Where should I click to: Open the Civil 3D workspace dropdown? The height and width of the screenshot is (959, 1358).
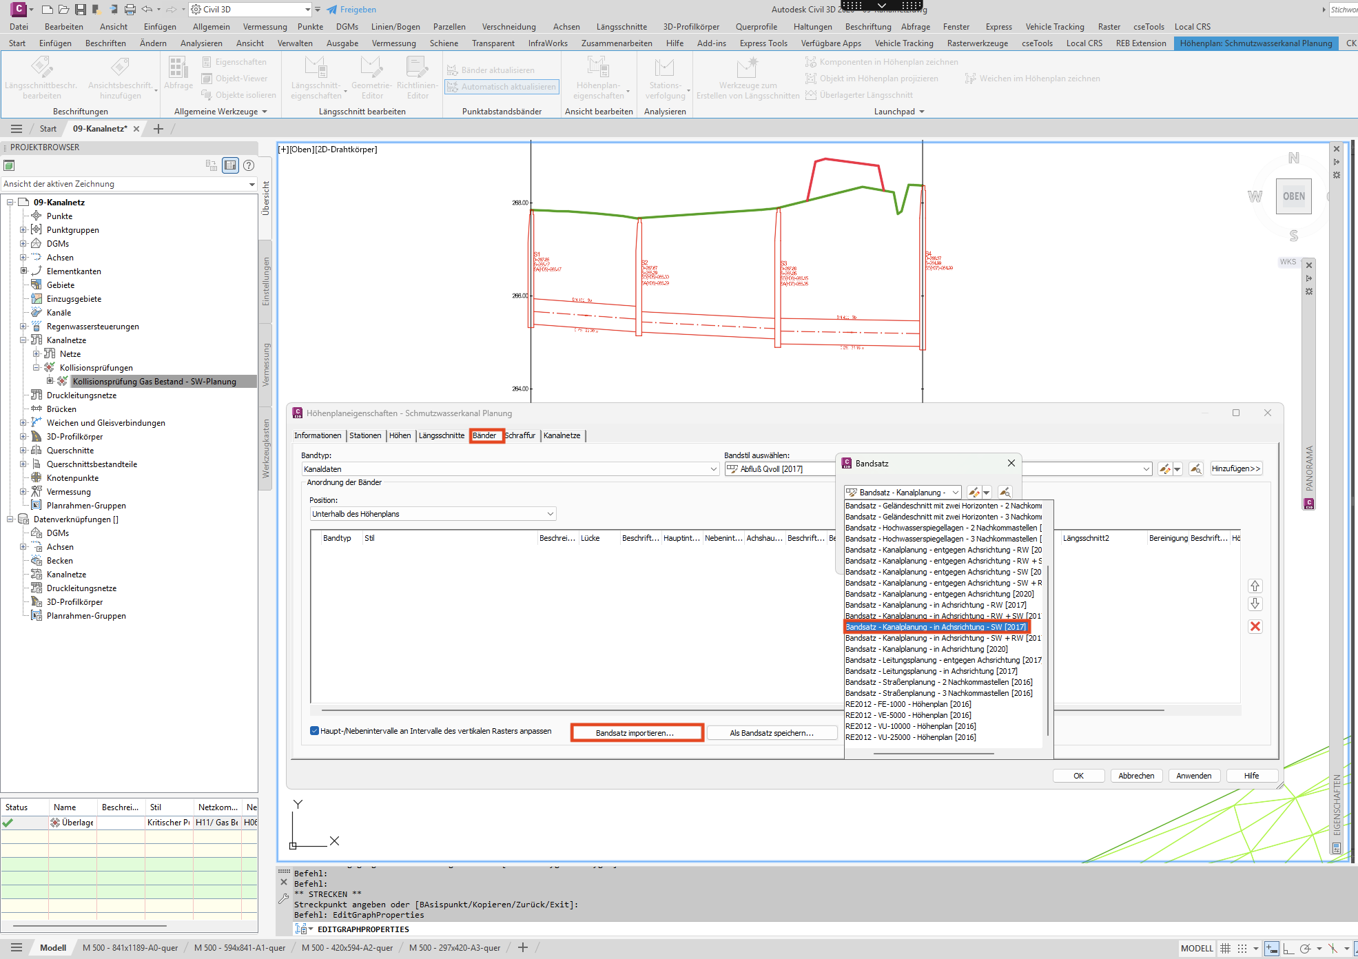251,10
